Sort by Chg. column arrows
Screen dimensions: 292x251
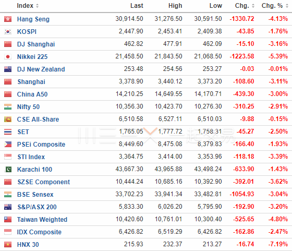pos(253,6)
